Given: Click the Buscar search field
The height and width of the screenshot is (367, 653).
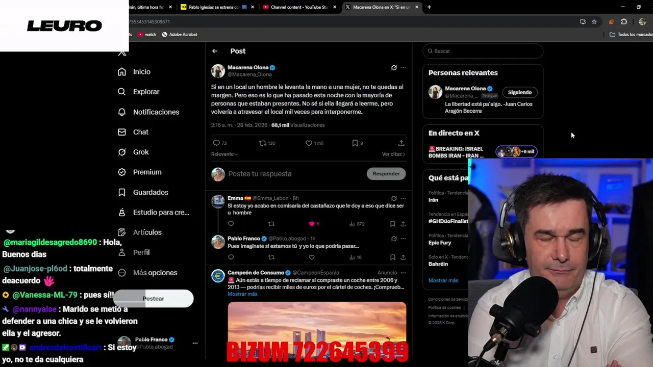Looking at the screenshot, I should click(x=483, y=51).
